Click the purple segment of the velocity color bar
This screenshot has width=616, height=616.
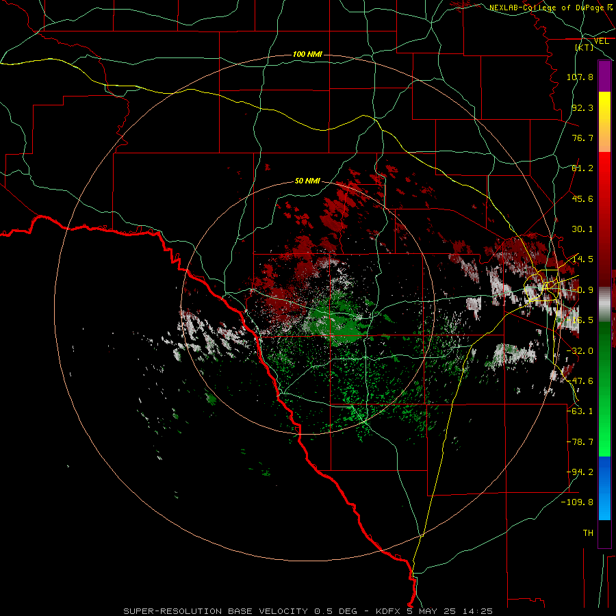pyautogui.click(x=604, y=76)
